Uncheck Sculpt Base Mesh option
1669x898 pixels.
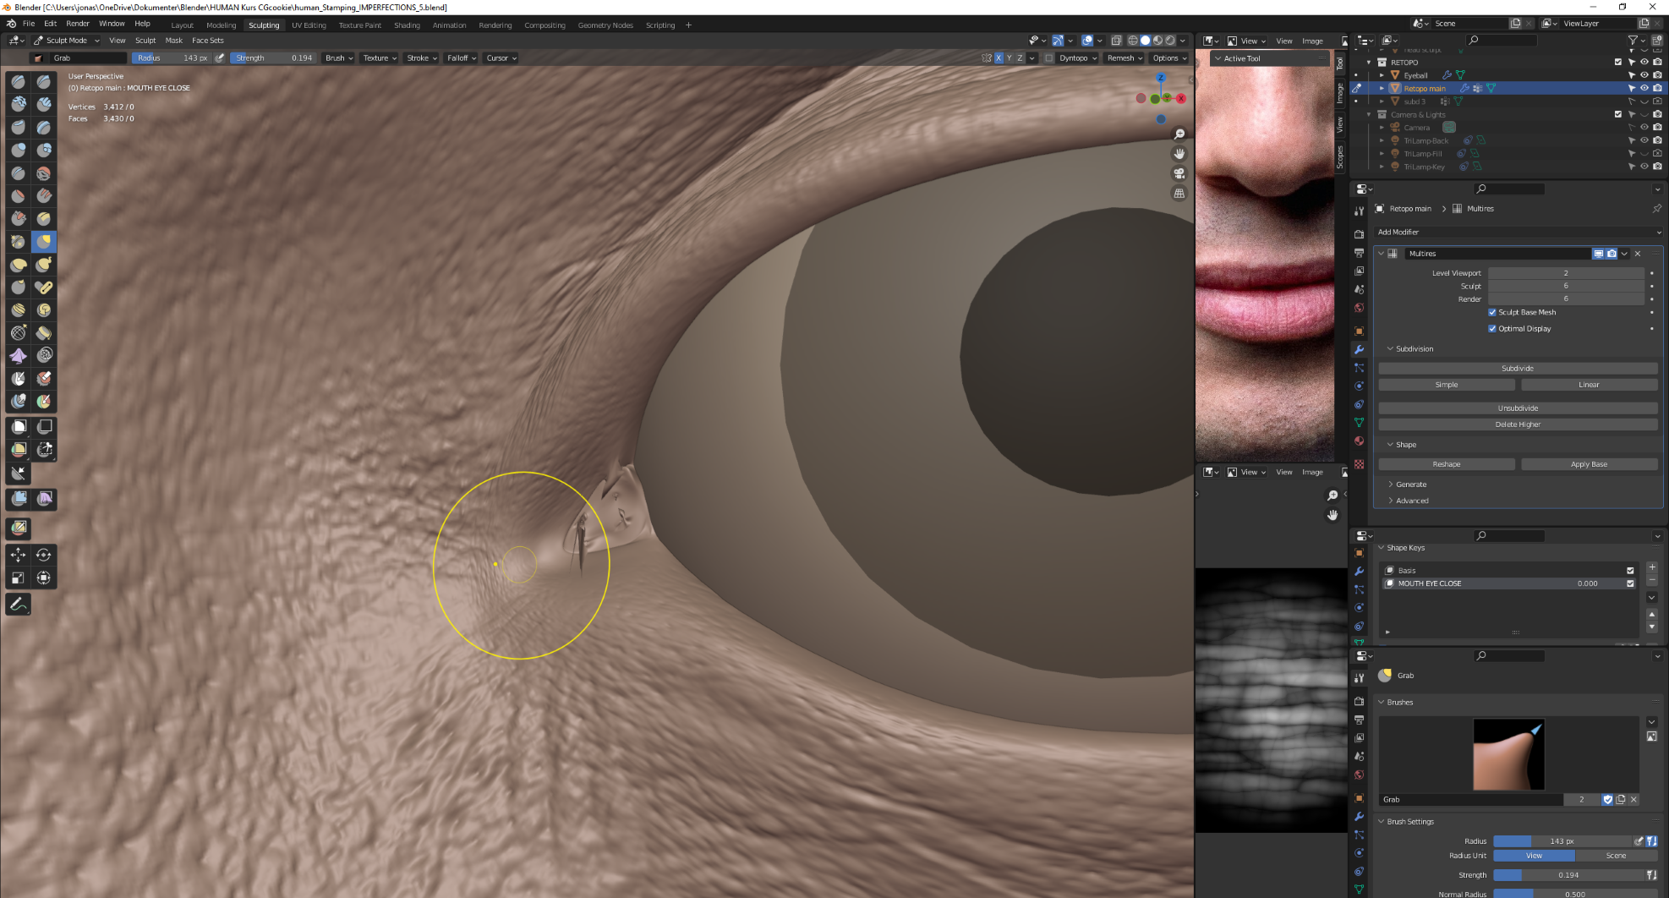point(1492,313)
